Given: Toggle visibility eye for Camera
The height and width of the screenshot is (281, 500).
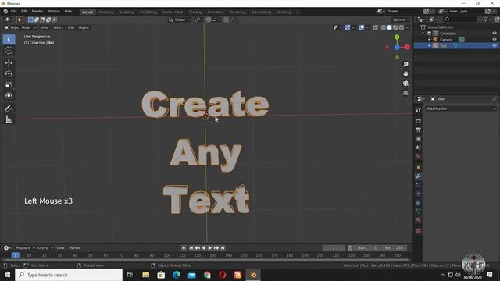Looking at the screenshot, I should point(495,40).
